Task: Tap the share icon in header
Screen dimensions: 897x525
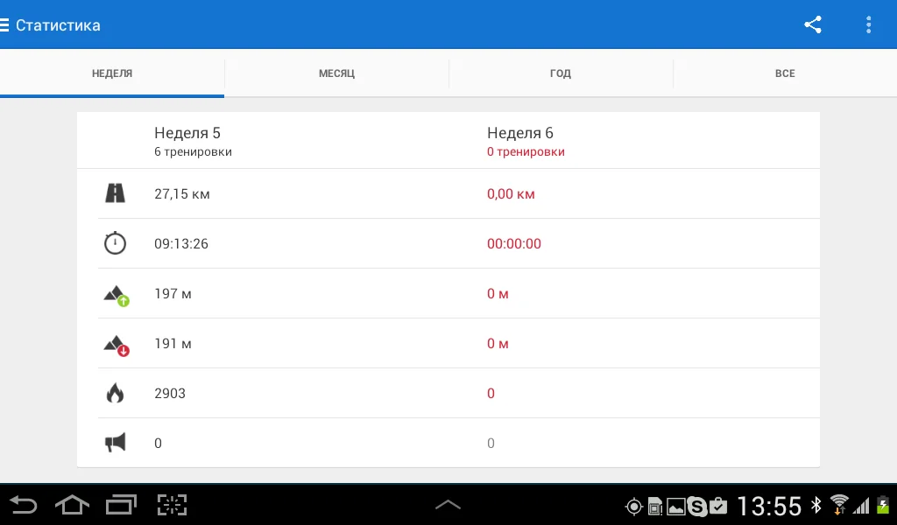Action: click(x=813, y=24)
